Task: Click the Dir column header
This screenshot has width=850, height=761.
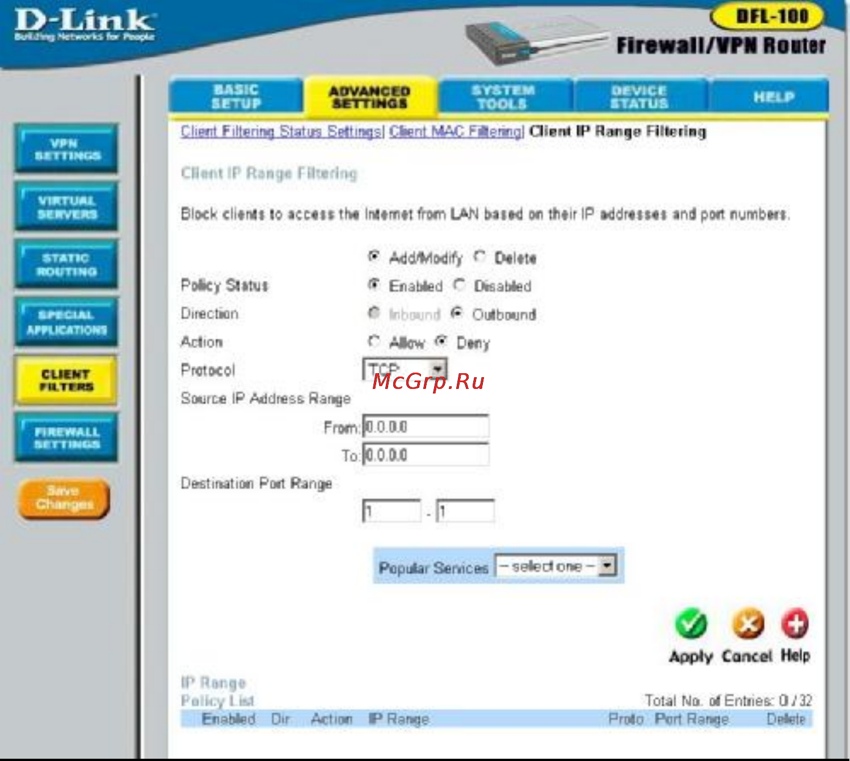Action: click(x=280, y=719)
